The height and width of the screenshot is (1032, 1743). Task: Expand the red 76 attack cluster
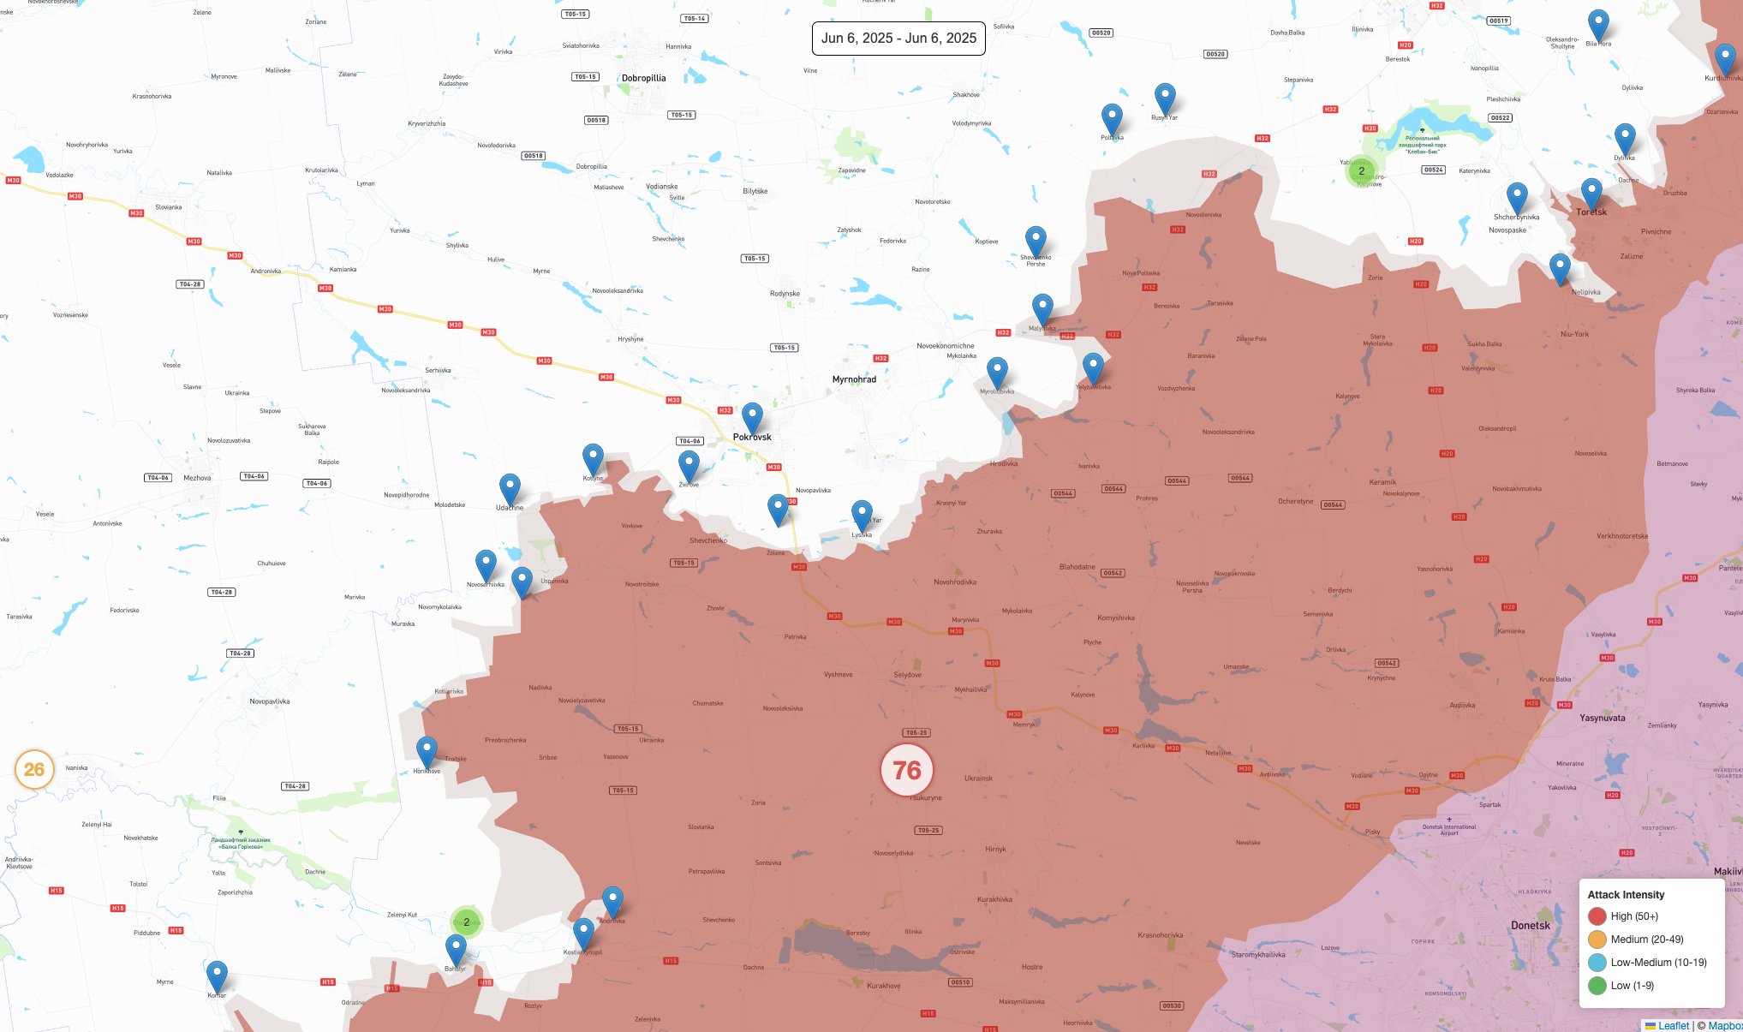click(x=907, y=770)
